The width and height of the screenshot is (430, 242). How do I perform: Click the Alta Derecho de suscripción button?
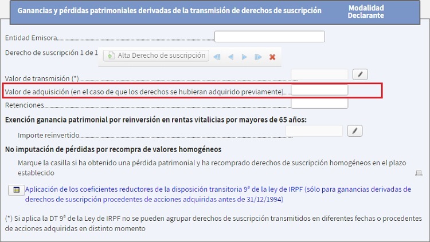156,55
